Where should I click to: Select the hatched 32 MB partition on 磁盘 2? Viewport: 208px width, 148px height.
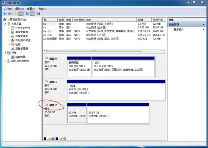[77, 113]
